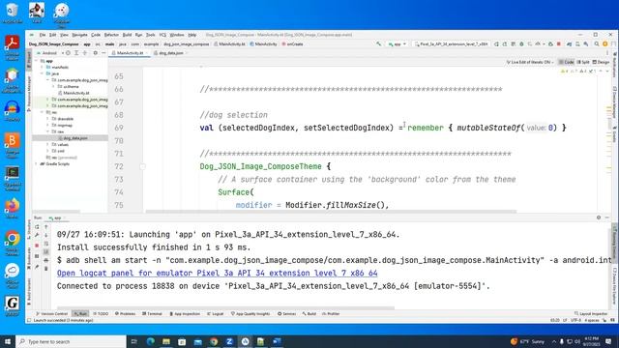Expand Gradle Scripts node
The image size is (619, 348).
click(x=37, y=163)
